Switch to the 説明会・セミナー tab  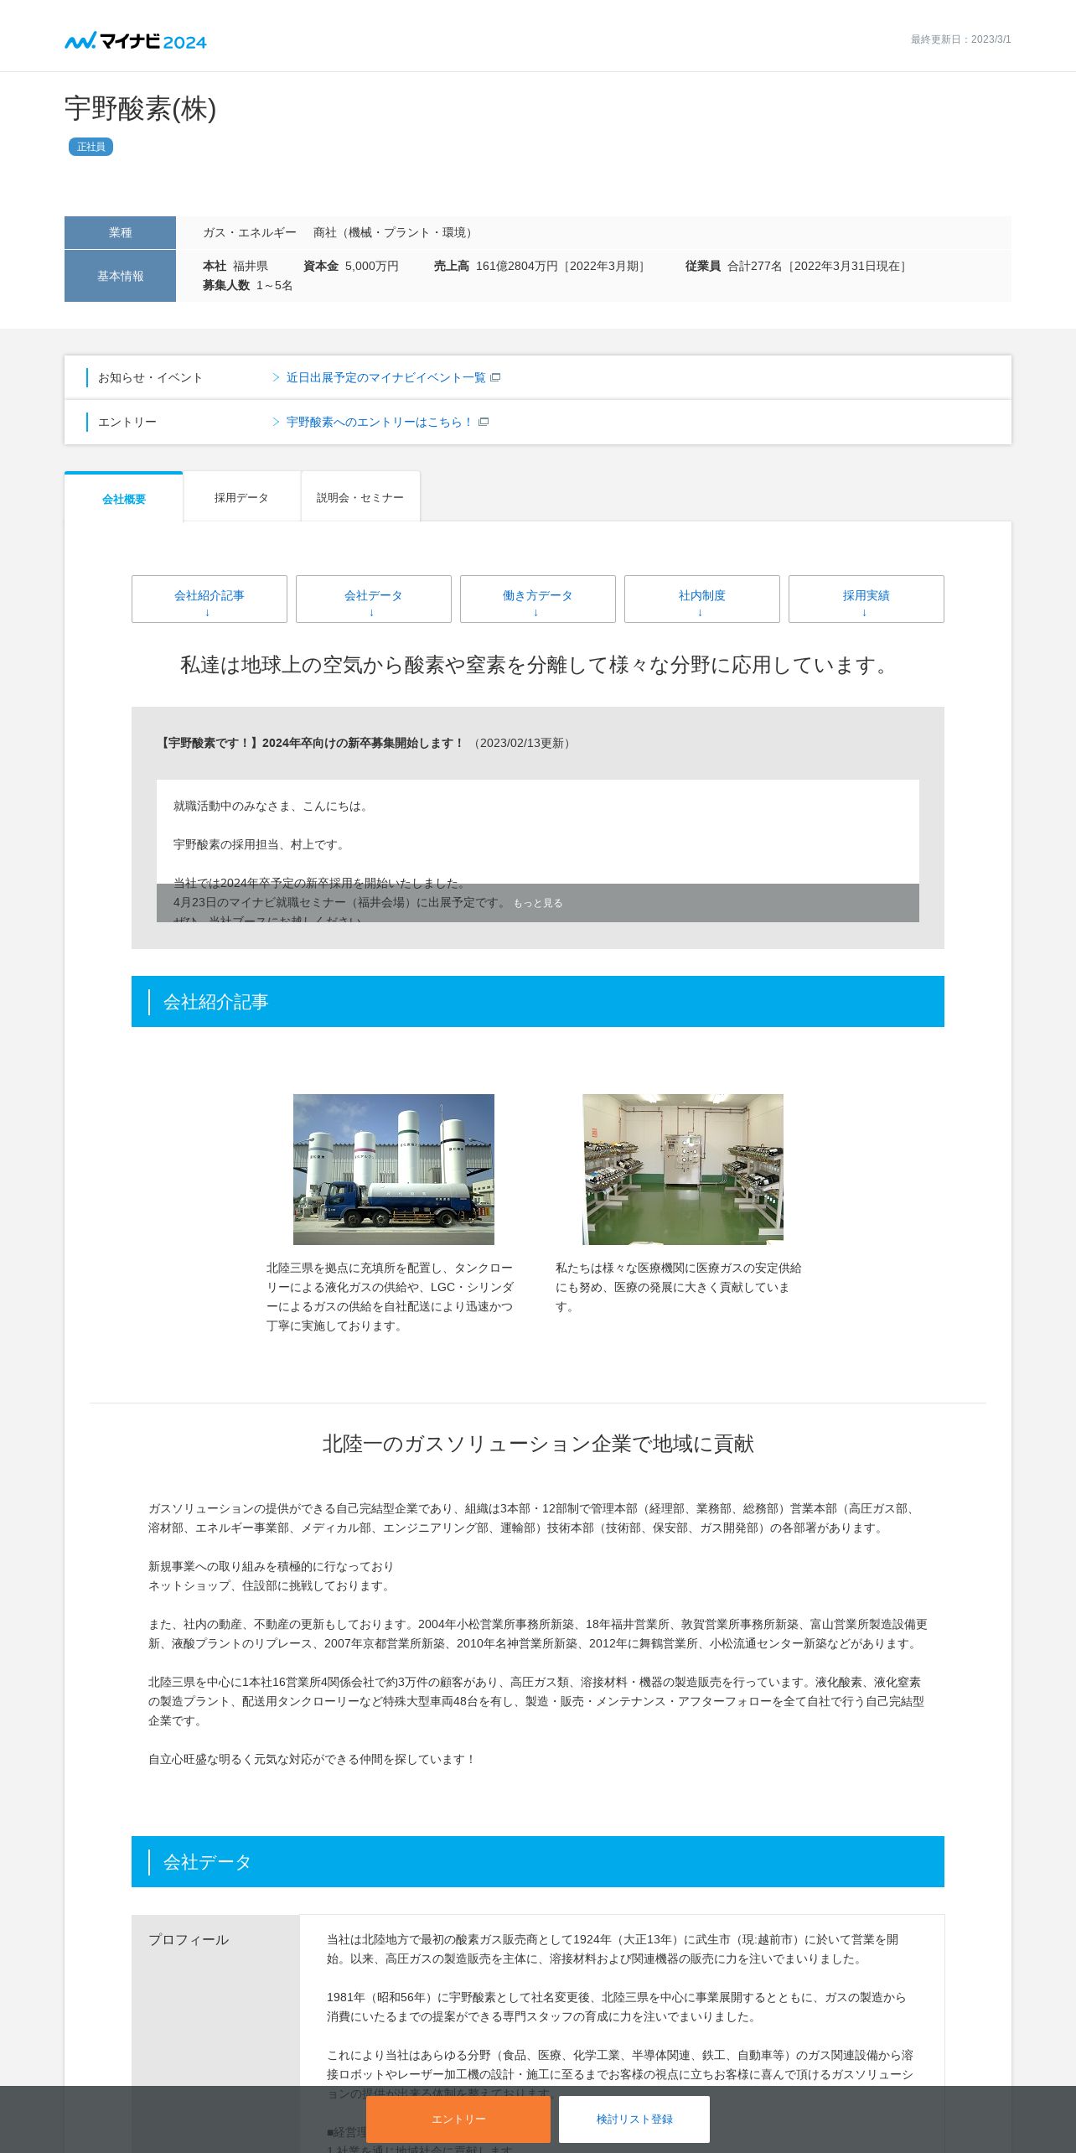[x=360, y=497]
